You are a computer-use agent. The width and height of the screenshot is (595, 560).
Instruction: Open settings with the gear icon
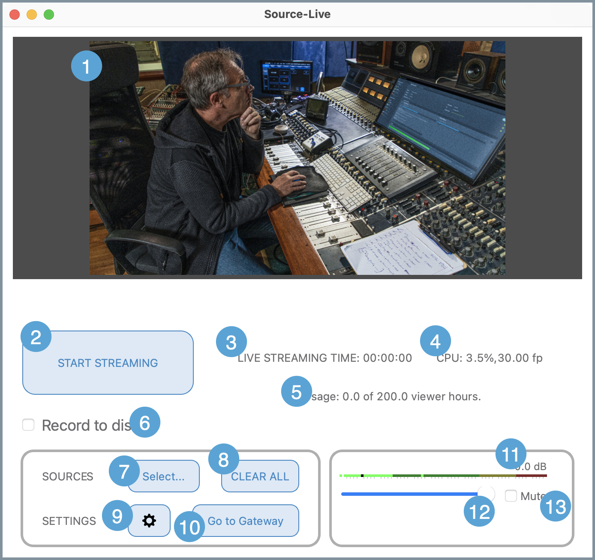(149, 521)
